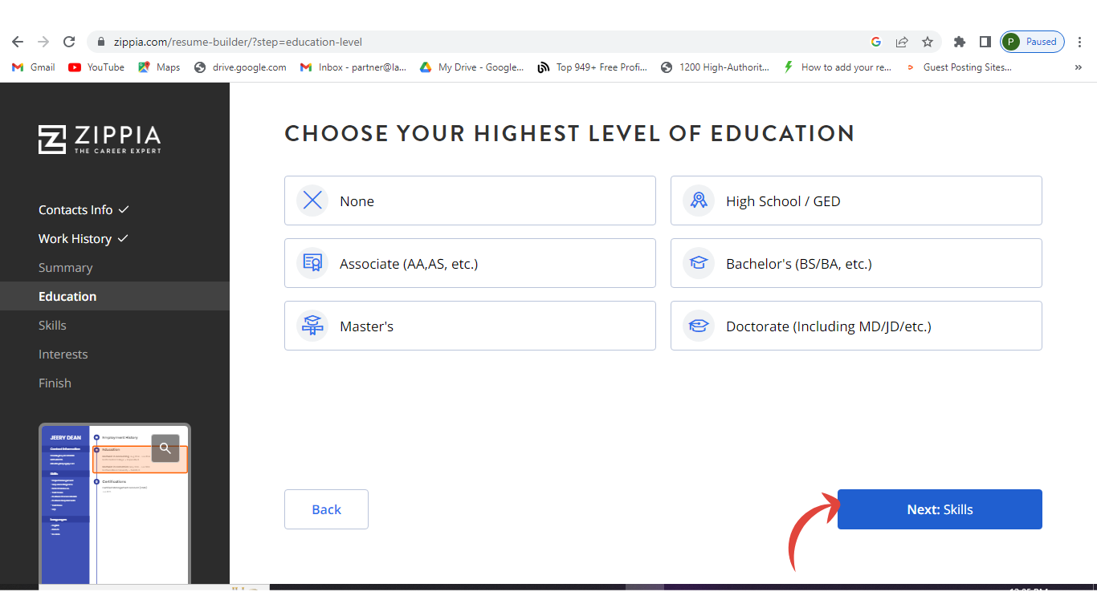Select the None education option
The image size is (1097, 616).
click(x=470, y=201)
